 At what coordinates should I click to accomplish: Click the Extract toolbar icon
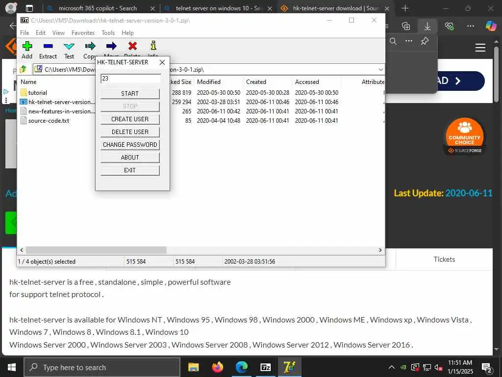pyautogui.click(x=48, y=50)
